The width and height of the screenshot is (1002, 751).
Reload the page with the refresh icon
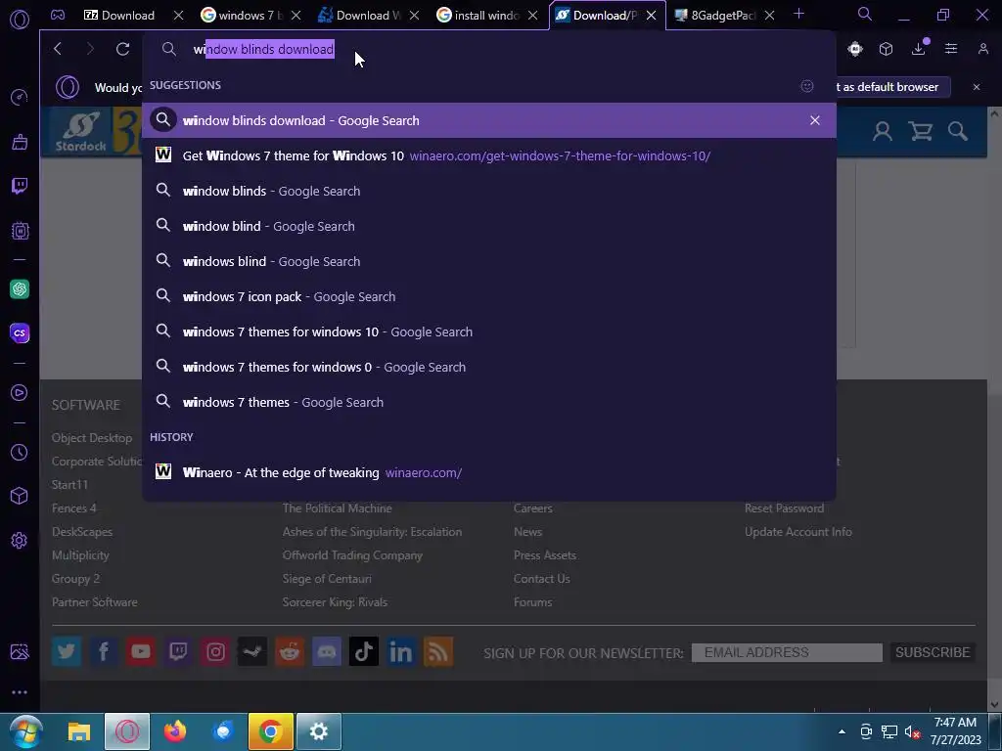122,49
